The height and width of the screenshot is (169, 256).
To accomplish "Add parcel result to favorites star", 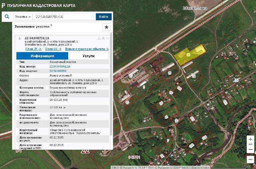I will 103,38.
